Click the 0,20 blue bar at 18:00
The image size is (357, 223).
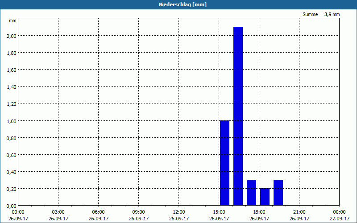(265, 197)
